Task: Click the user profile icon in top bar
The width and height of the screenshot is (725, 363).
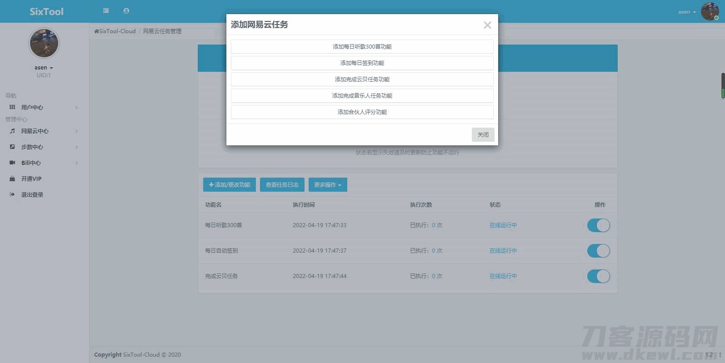Action: coord(126,11)
